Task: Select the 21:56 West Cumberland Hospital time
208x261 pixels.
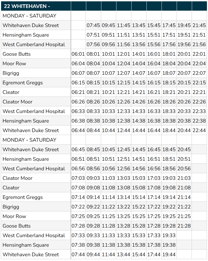Action: [199, 45]
